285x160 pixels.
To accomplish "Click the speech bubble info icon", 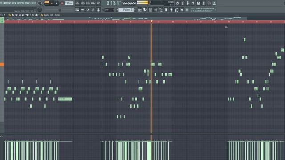I will click(x=209, y=3).
